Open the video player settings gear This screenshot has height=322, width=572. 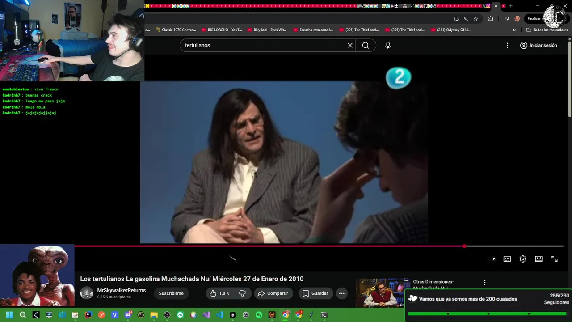pos(523,259)
